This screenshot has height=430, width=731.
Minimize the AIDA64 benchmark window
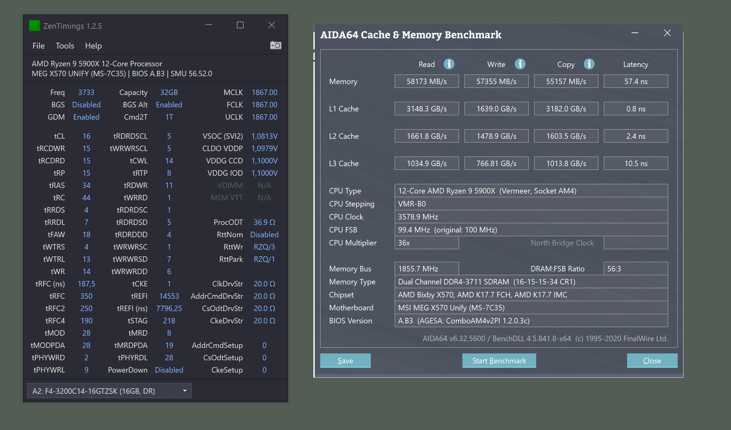tap(635, 33)
